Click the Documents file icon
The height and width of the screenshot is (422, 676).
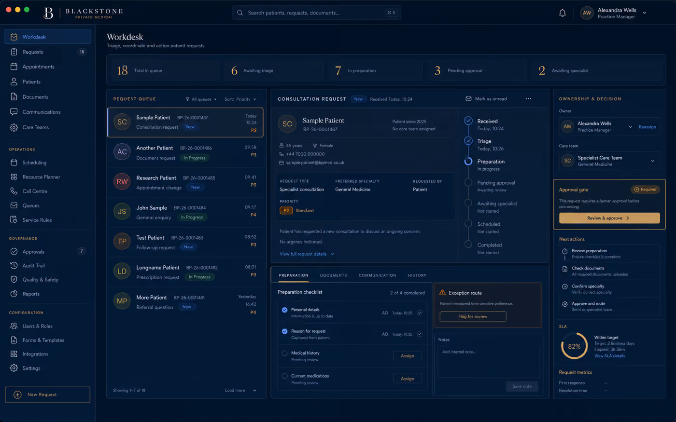[x=14, y=96]
